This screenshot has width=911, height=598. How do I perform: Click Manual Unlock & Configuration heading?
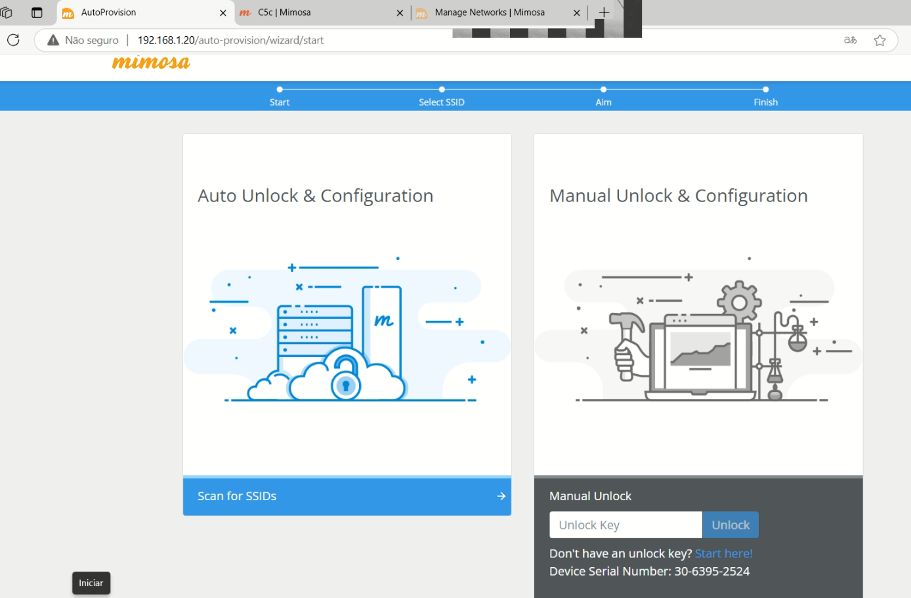pos(679,196)
